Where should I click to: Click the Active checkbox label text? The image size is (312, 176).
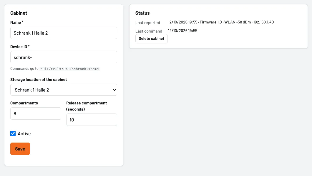point(24,133)
